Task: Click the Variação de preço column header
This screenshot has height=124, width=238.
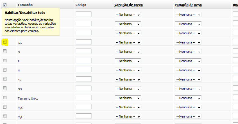Action: click(x=128, y=5)
